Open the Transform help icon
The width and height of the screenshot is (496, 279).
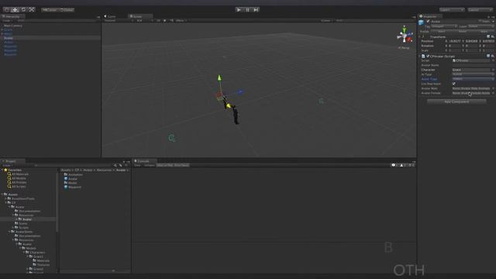coord(488,36)
